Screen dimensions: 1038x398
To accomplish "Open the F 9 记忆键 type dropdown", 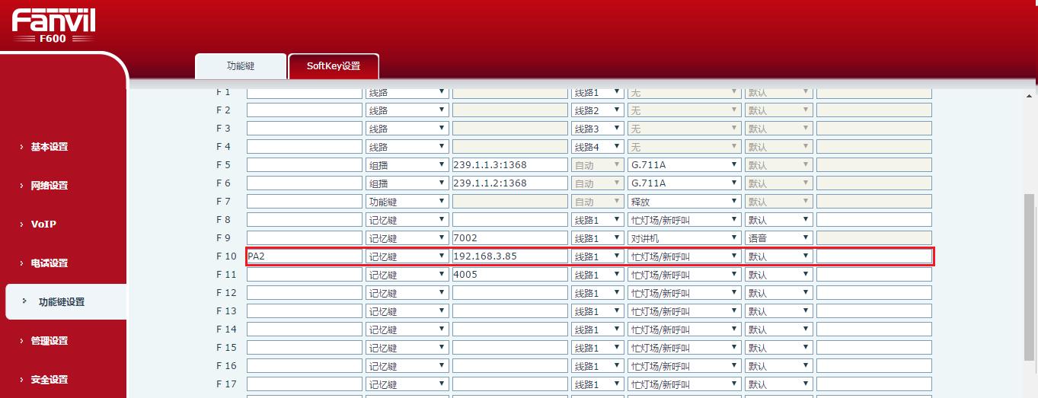I will [x=407, y=238].
